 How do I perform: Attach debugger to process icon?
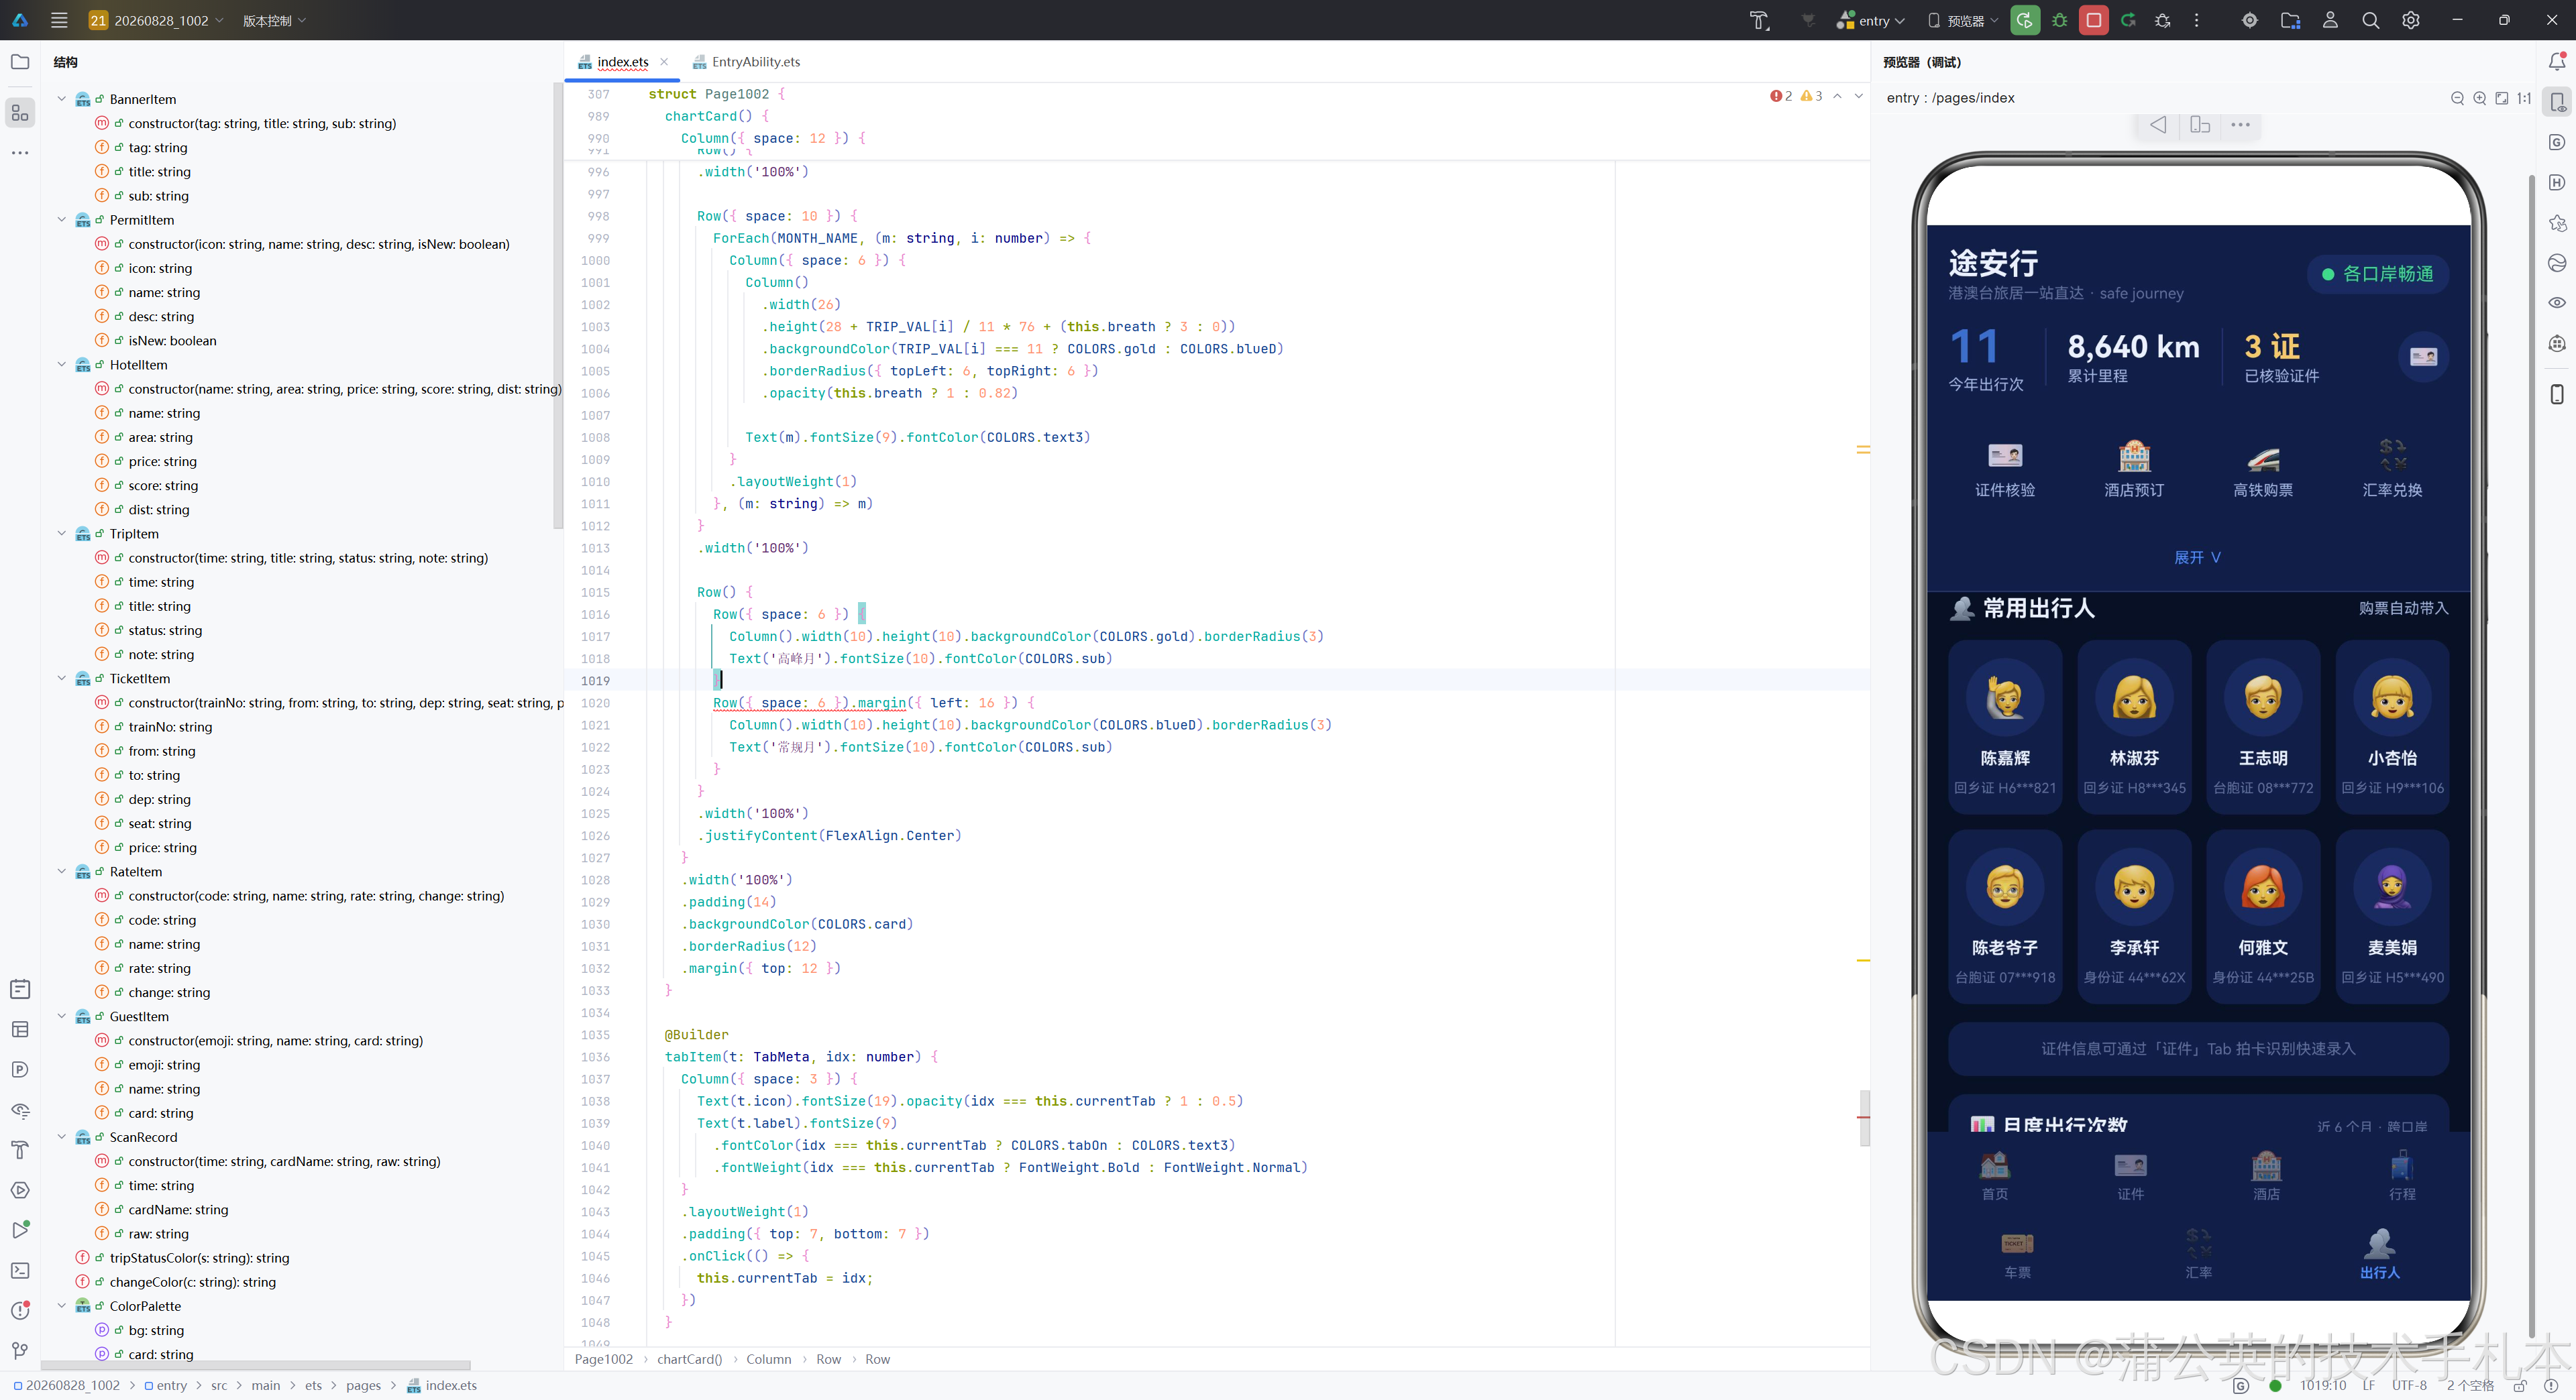point(2162,20)
